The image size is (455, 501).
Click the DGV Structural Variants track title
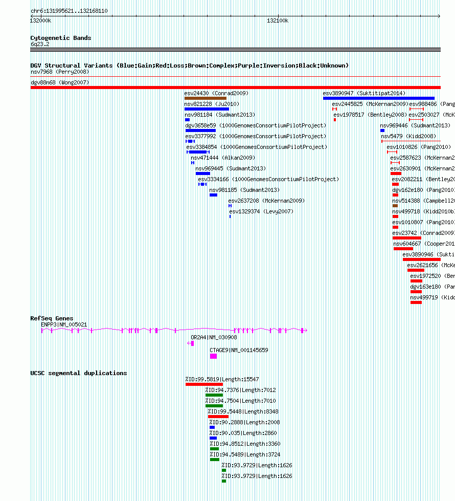pos(189,66)
